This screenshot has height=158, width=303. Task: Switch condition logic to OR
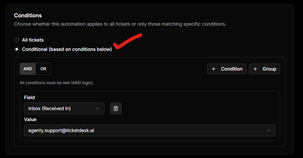pos(43,69)
